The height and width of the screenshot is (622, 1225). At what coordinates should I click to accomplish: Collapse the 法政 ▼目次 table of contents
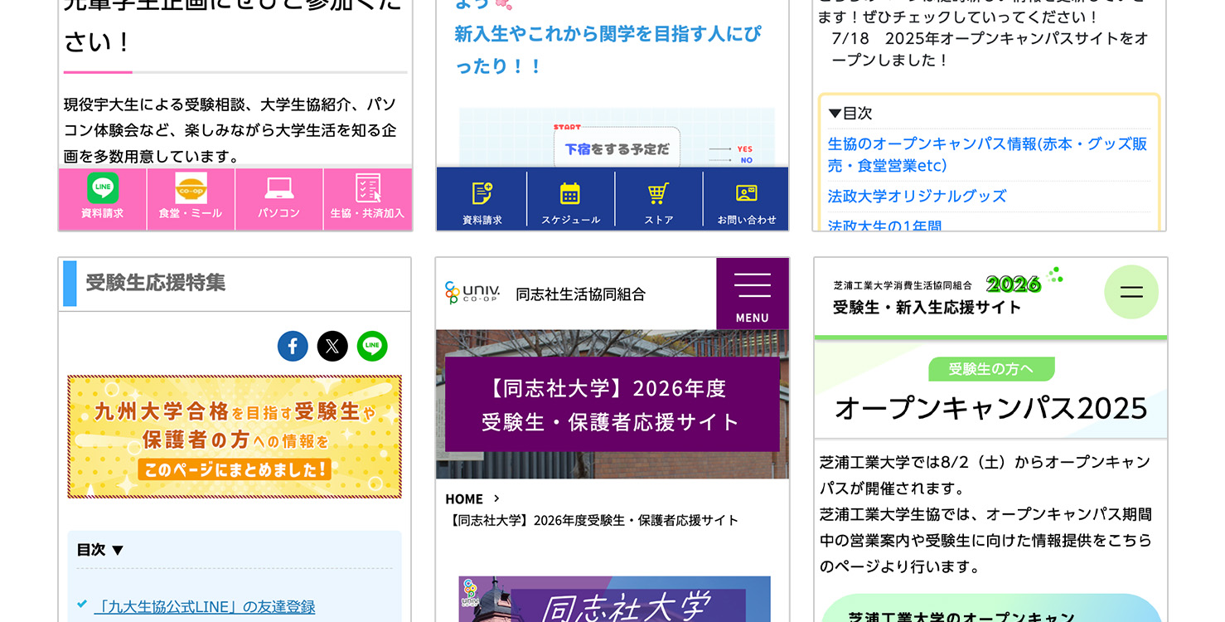(850, 113)
